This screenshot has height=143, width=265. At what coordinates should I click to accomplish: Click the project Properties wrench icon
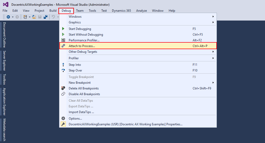pyautogui.click(x=63, y=124)
